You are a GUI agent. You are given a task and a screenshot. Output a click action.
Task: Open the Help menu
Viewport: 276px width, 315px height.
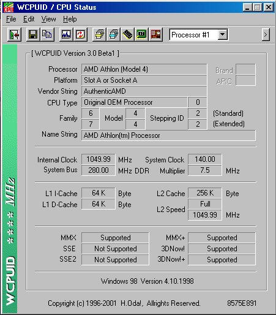pyautogui.click(x=70, y=19)
